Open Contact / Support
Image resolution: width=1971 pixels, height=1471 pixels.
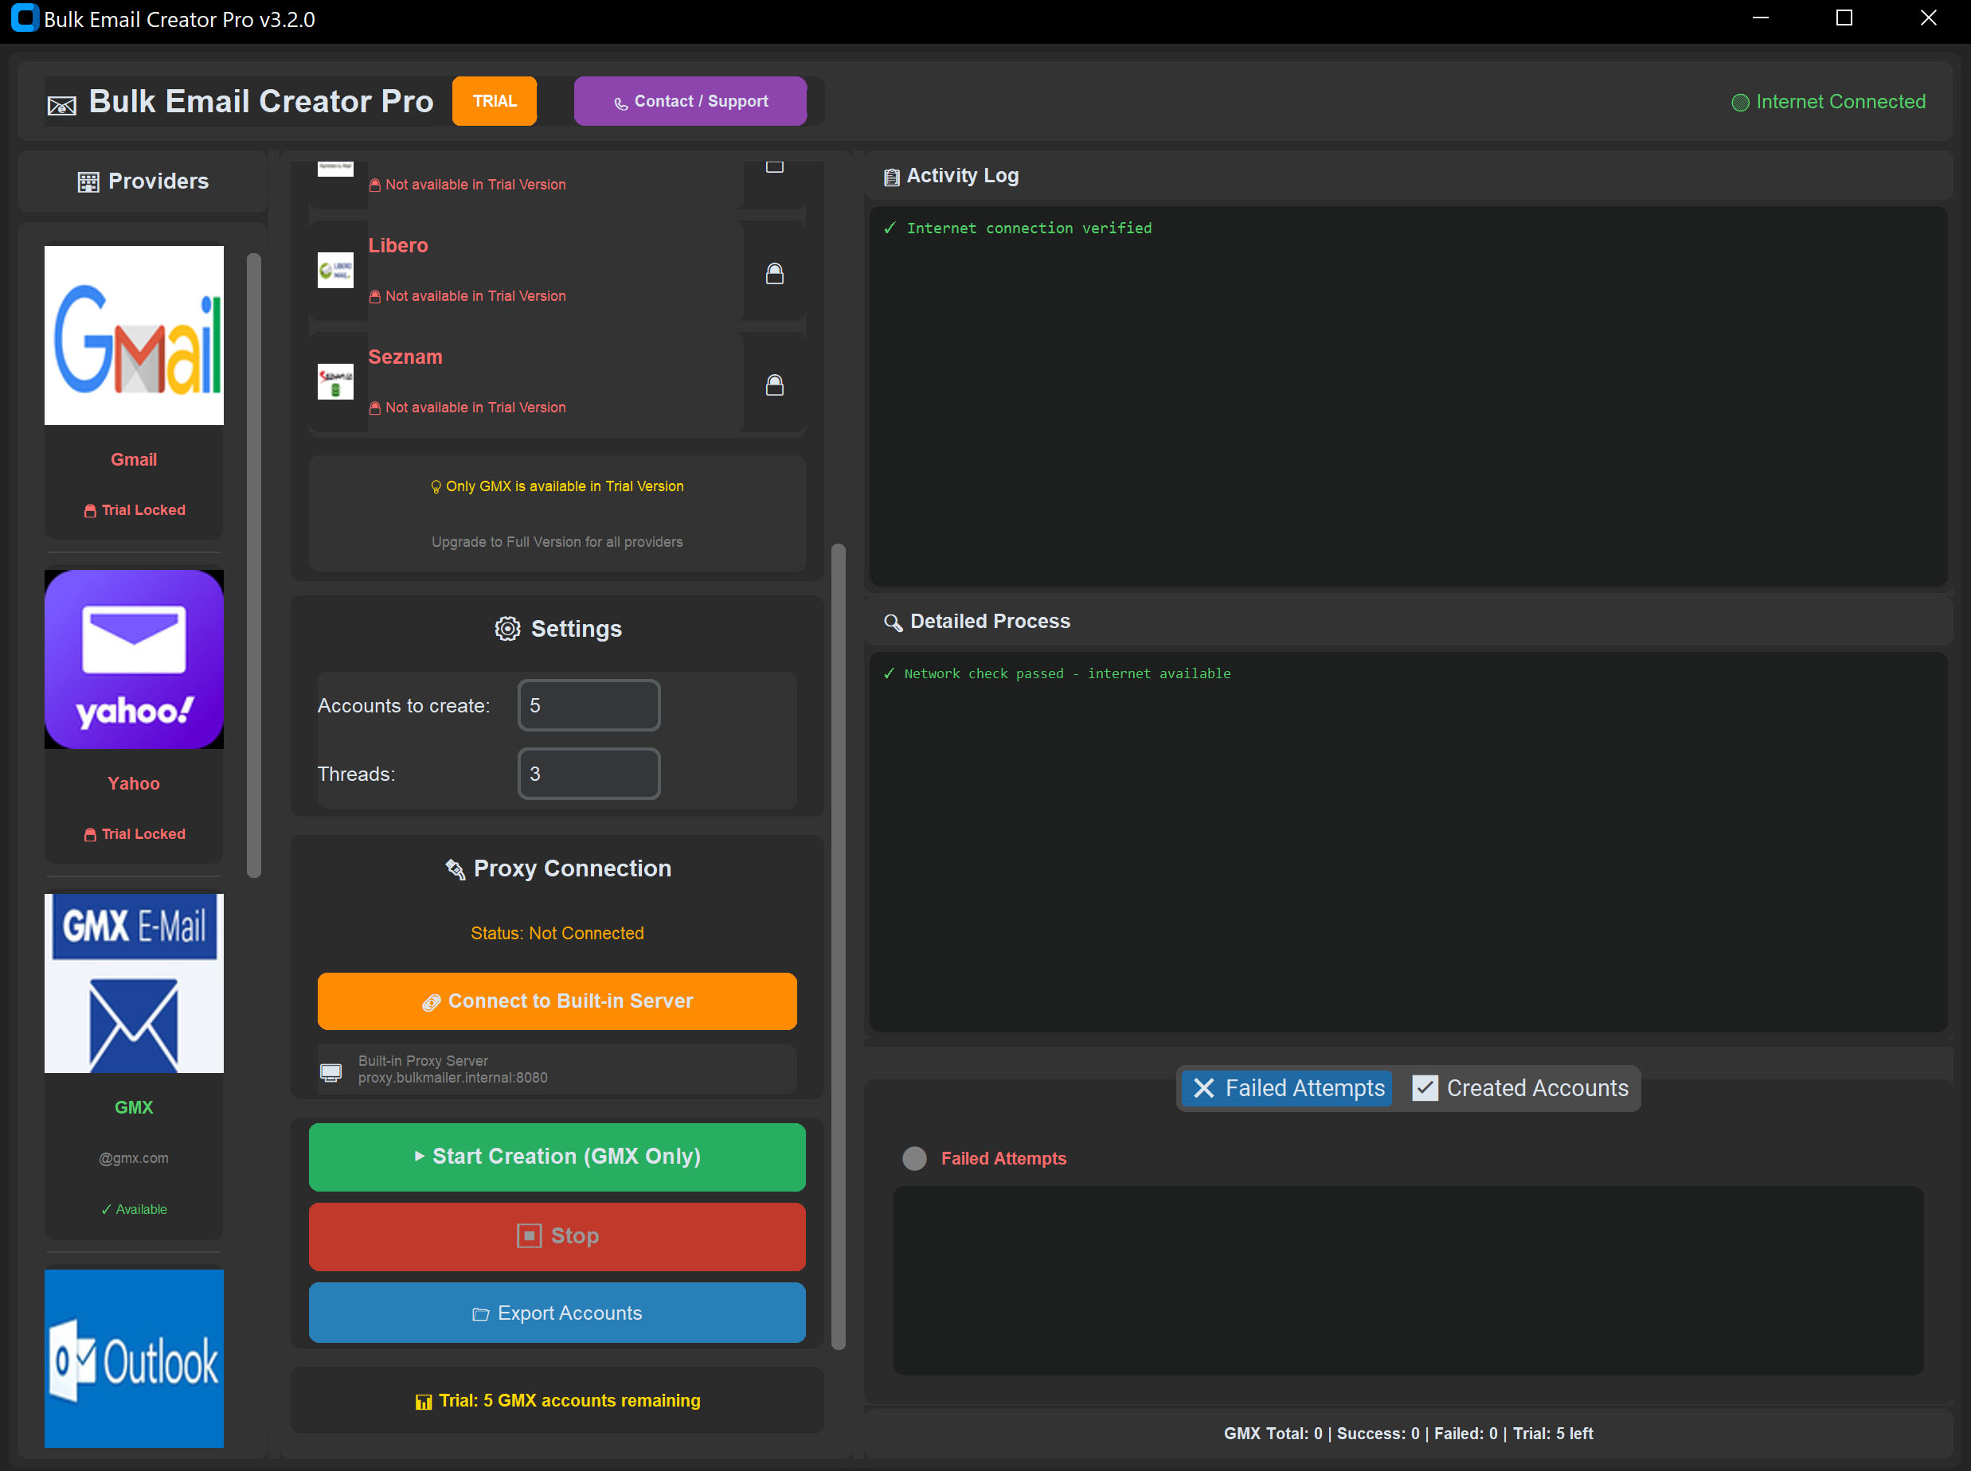[x=690, y=100]
